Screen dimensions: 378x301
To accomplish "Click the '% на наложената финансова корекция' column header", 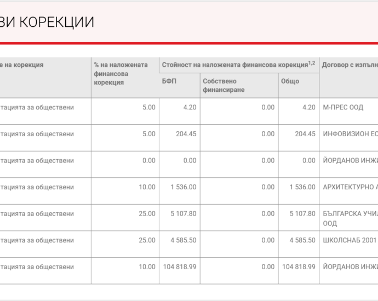I will tap(125, 78).
